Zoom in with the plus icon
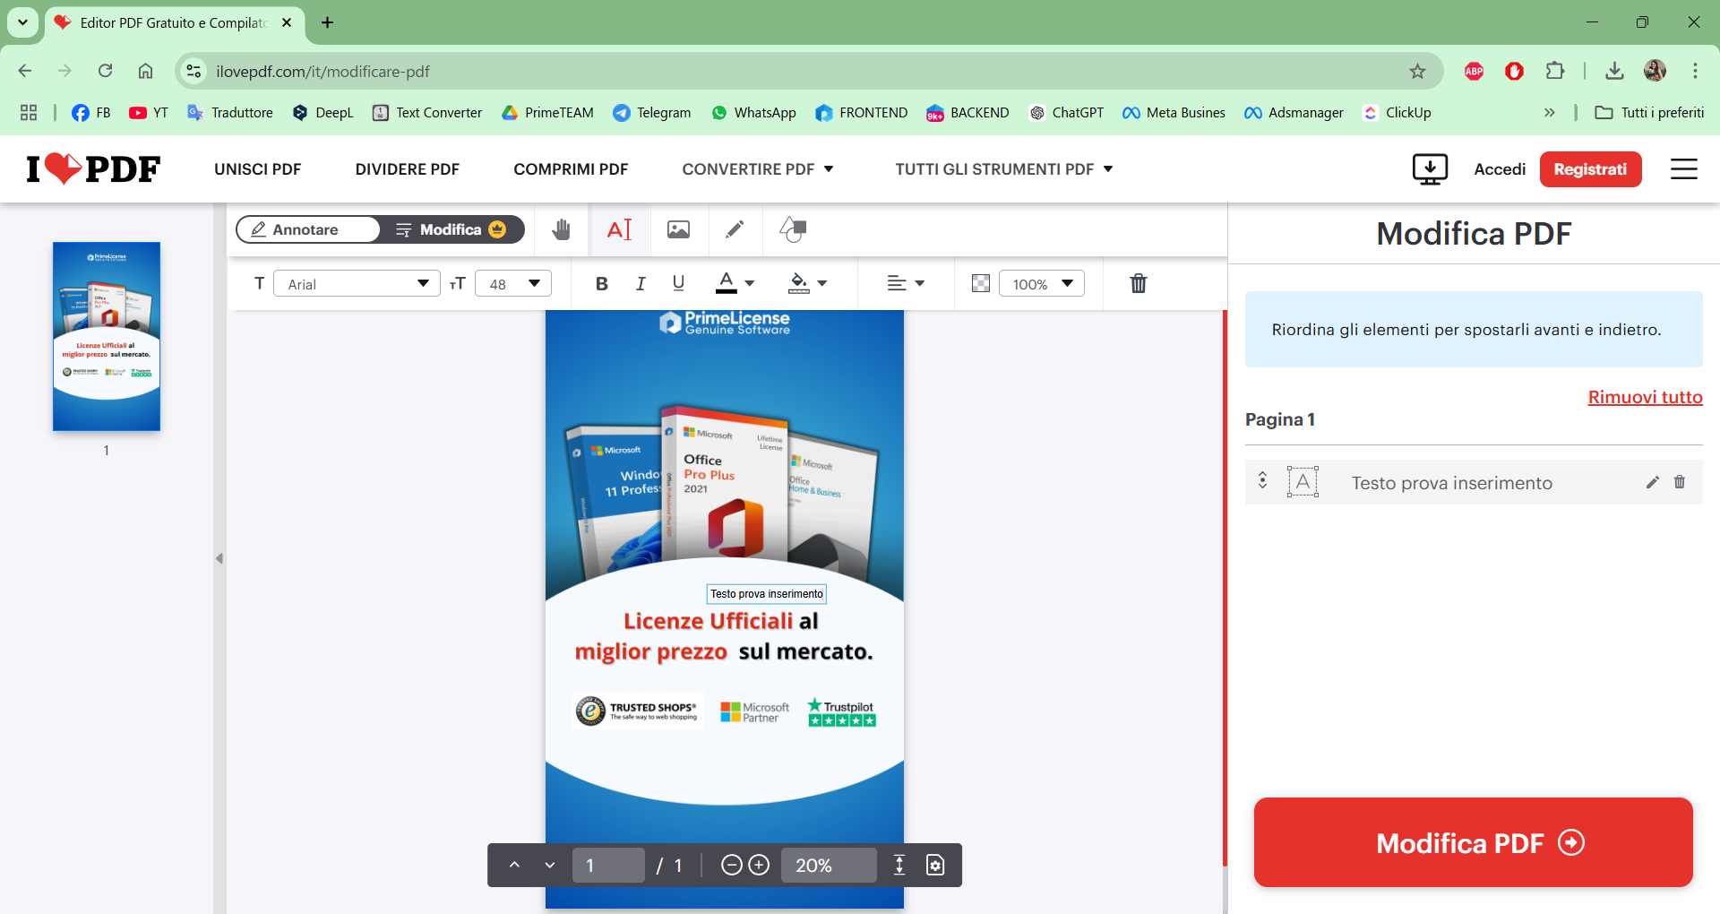The image size is (1720, 914). pyautogui.click(x=759, y=865)
